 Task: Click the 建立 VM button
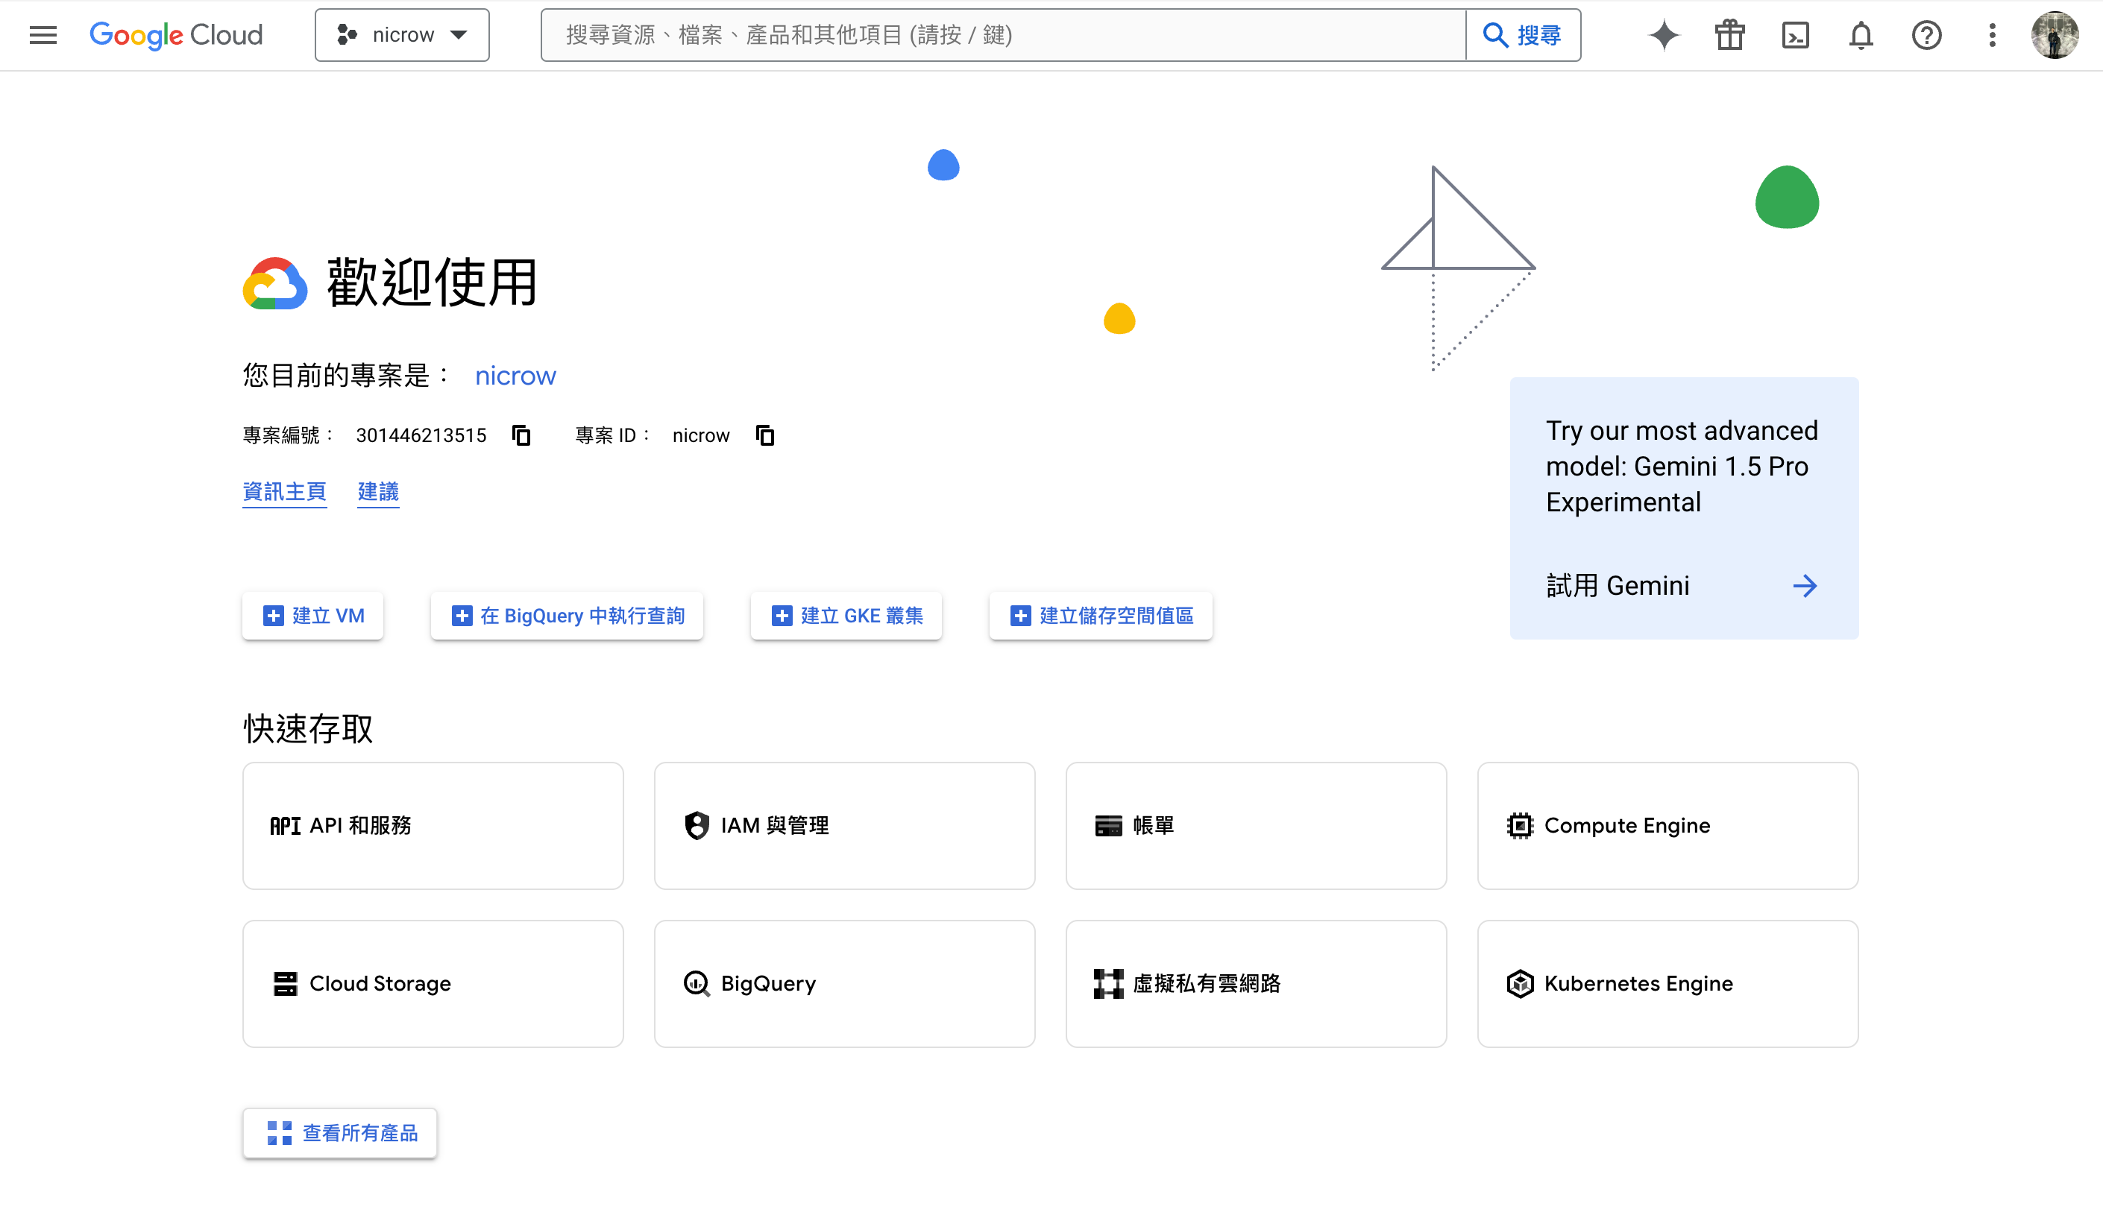[313, 616]
